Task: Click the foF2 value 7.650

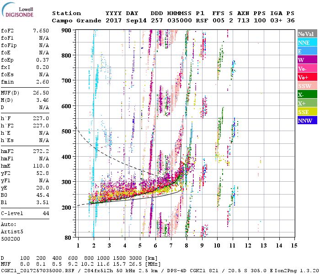Action: tap(41, 31)
